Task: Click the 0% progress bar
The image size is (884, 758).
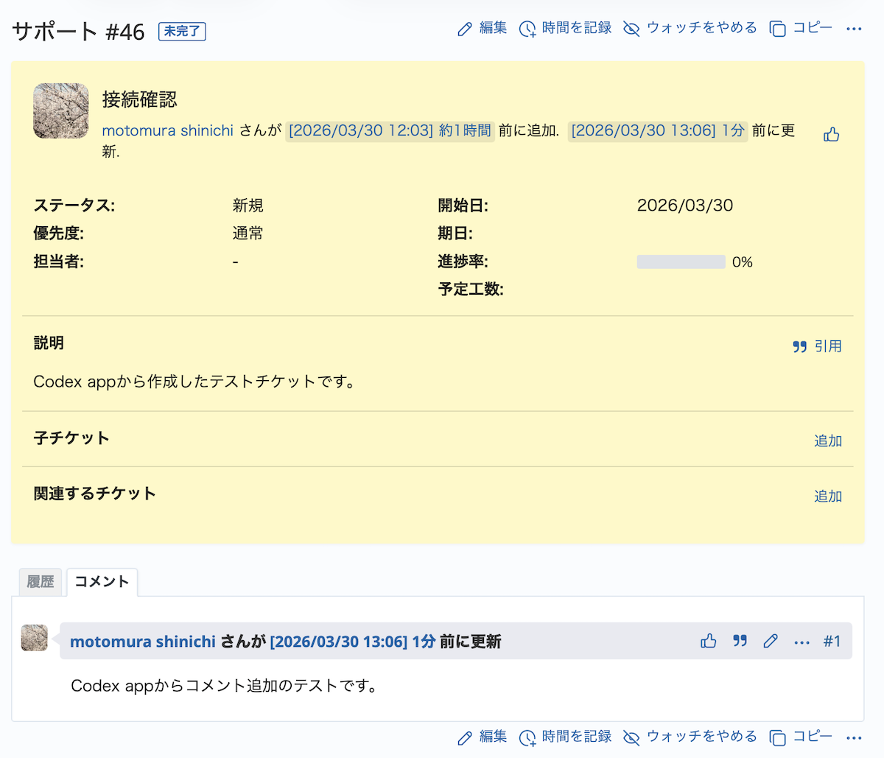Action: coord(681,262)
